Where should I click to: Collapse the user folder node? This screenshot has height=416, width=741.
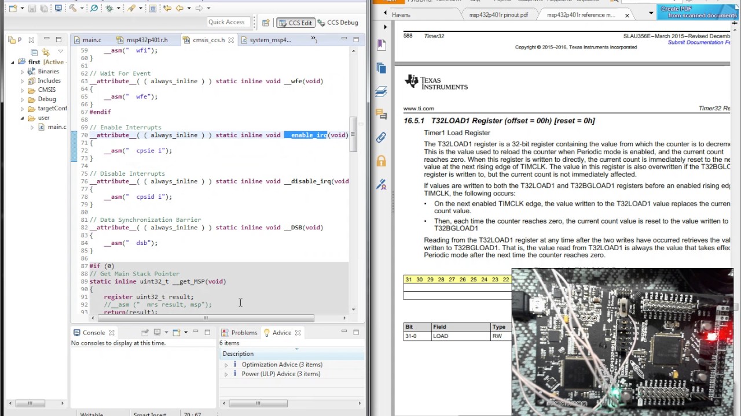pyautogui.click(x=23, y=118)
